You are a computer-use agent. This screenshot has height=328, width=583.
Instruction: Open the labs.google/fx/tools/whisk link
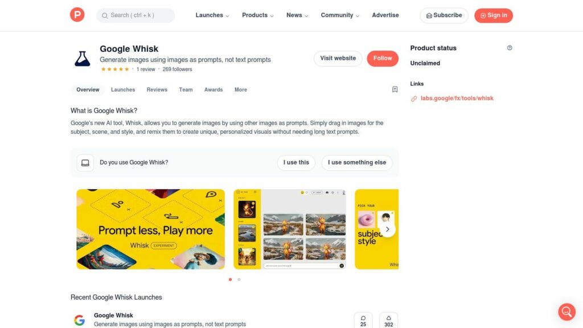coord(457,98)
